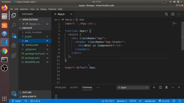
Task: Select the TERMINAL panel tab
Action: [87, 88]
